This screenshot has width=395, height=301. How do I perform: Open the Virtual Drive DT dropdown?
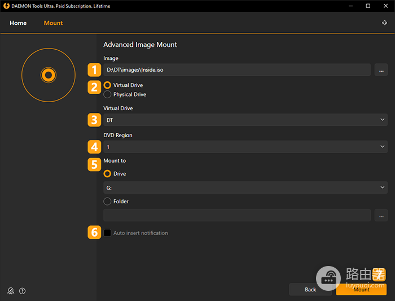pyautogui.click(x=245, y=120)
